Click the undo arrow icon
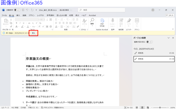 pyautogui.click(x=27, y=10)
